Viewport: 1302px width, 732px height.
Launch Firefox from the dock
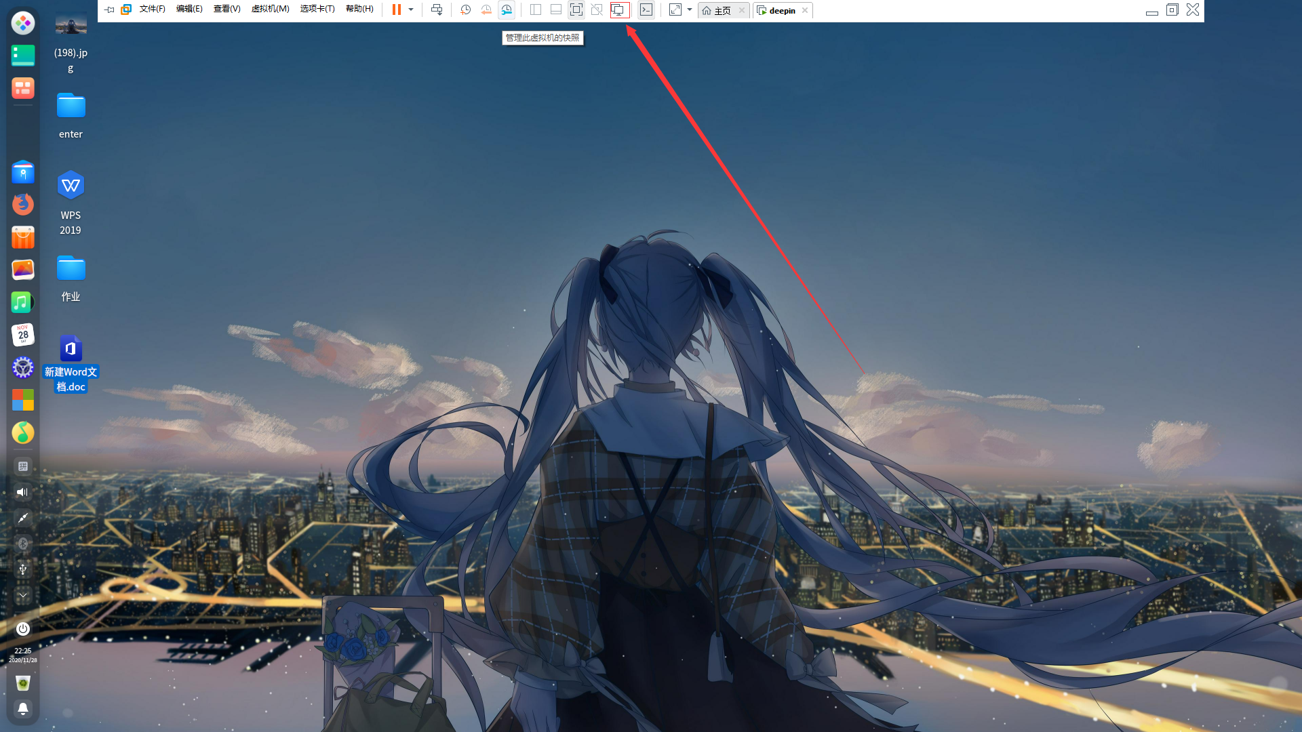pos(23,204)
